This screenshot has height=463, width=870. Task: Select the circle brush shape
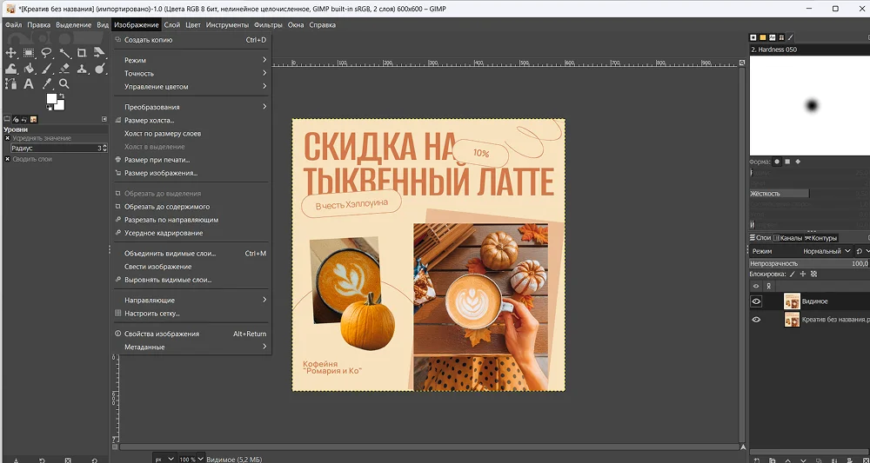point(777,162)
